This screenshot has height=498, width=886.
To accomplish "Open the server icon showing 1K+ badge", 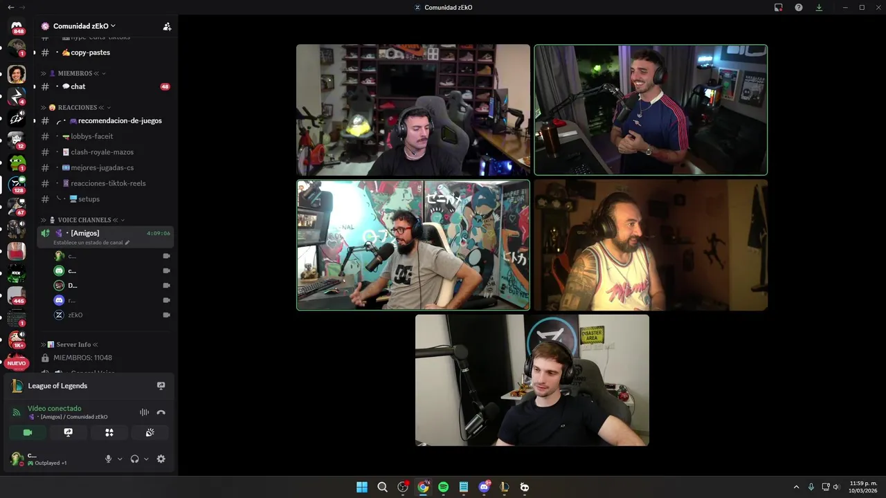I will 17,340.
